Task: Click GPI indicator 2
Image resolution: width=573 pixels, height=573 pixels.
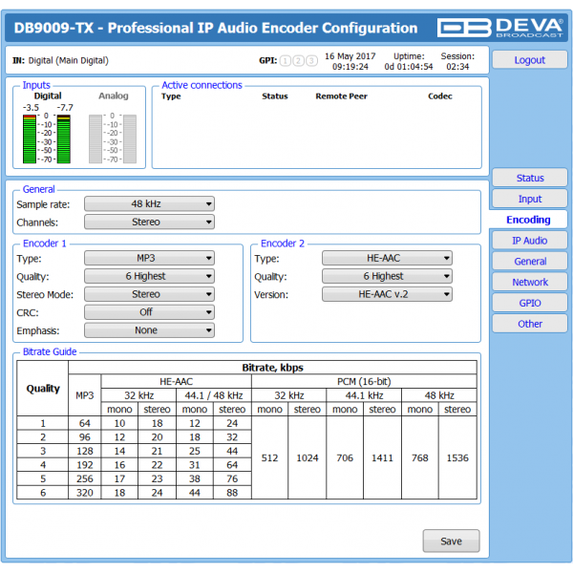Action: coord(298,61)
